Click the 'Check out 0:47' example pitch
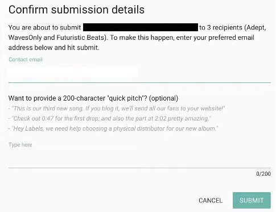This screenshot has width=276, height=212. point(110,118)
